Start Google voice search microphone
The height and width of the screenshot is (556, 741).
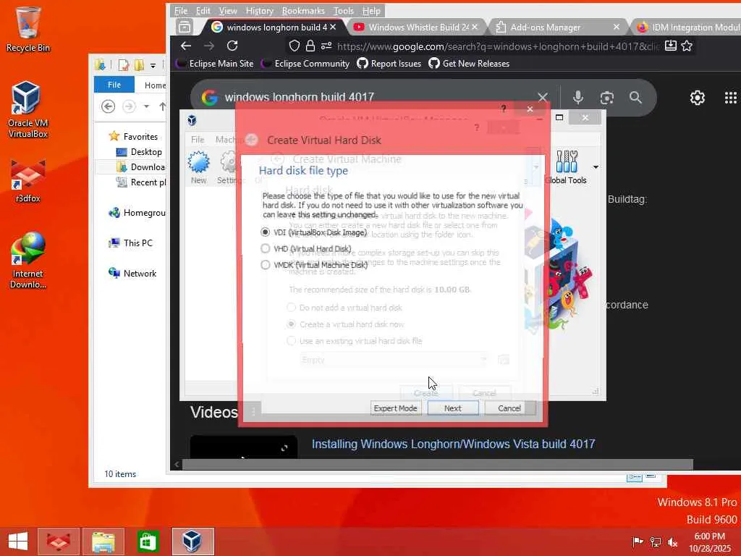coord(578,98)
